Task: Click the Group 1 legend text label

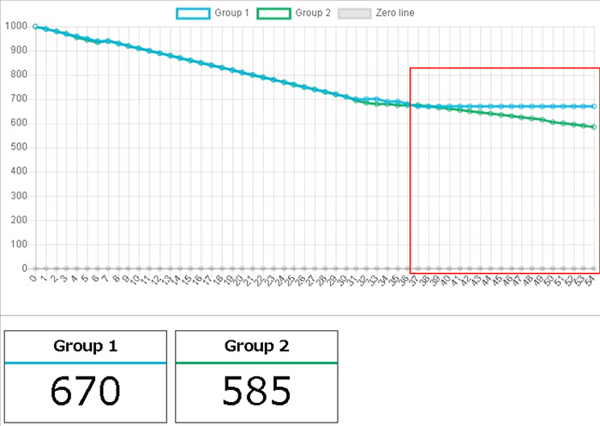Action: pos(231,14)
